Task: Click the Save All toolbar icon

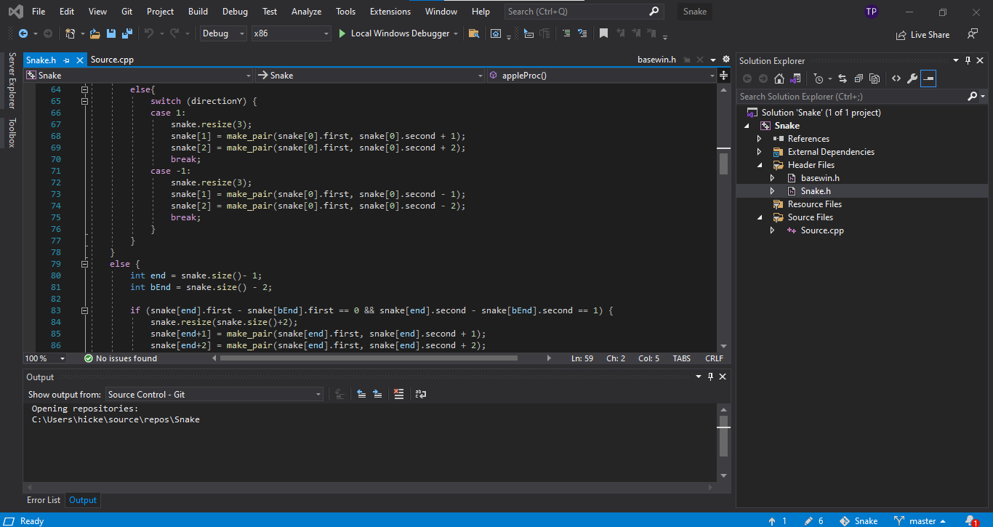Action: pos(127,33)
